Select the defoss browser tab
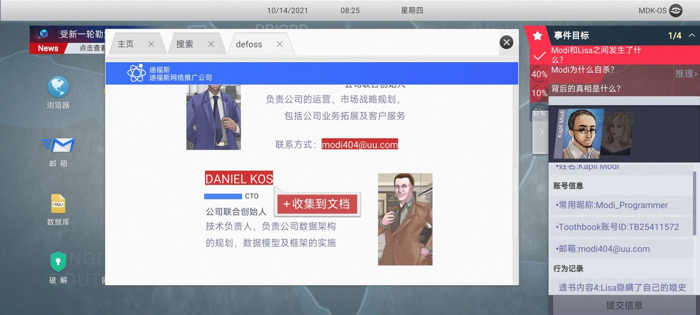The image size is (700, 315). pos(249,45)
